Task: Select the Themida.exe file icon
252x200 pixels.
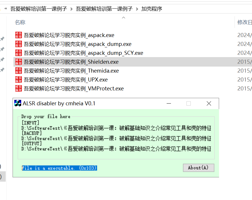Action: pos(18,71)
